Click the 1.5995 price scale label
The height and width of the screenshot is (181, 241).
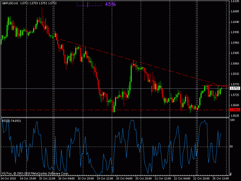235,32
